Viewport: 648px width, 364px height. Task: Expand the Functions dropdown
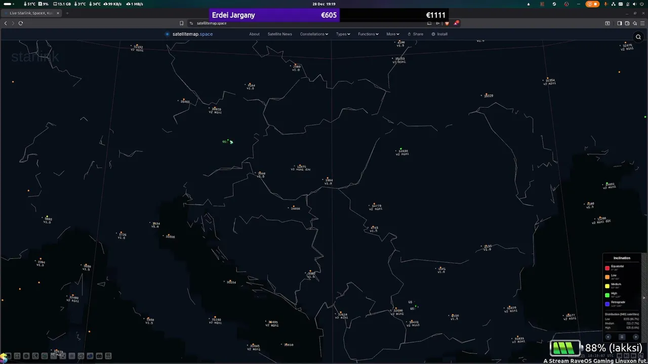pos(368,34)
